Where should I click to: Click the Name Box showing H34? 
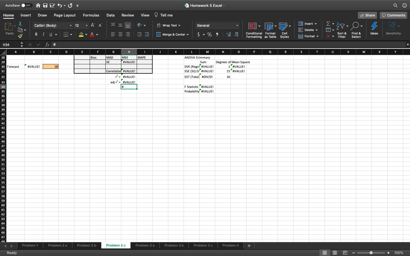(11, 45)
